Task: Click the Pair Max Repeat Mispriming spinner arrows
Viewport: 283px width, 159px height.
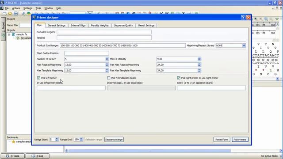Action: (x=199, y=65)
